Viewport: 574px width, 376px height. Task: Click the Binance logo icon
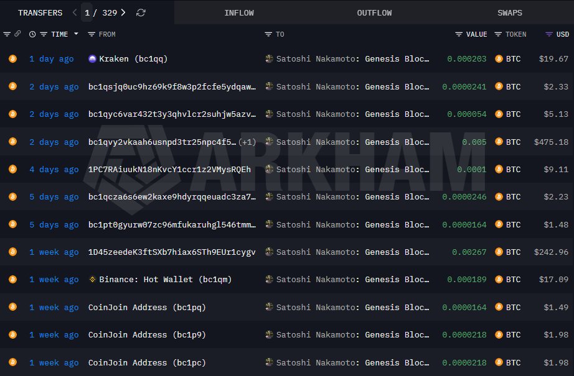(92, 279)
